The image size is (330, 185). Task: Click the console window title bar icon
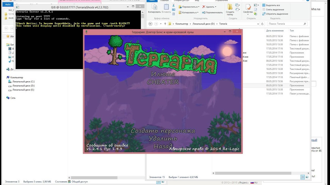[x=18, y=7]
